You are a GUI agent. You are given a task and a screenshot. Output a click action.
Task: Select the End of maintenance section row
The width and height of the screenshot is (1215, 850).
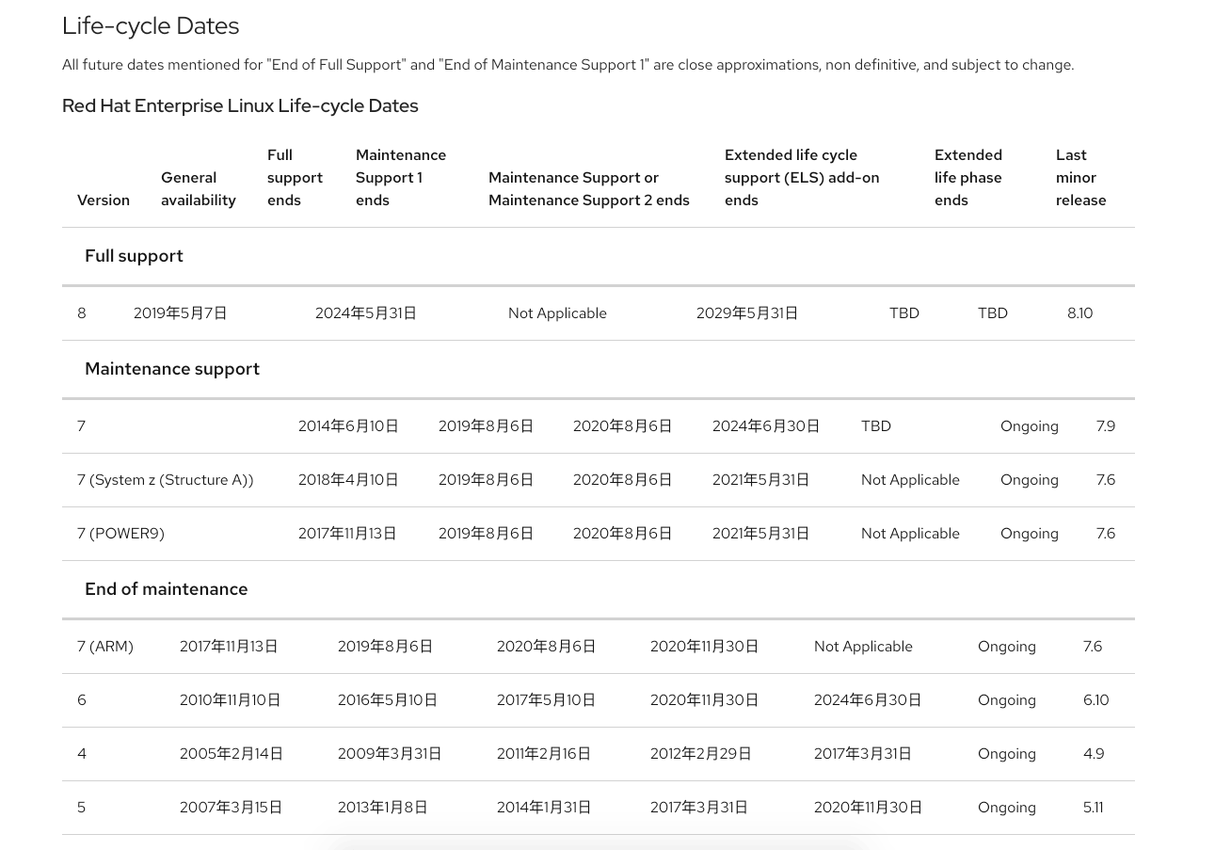click(x=599, y=589)
